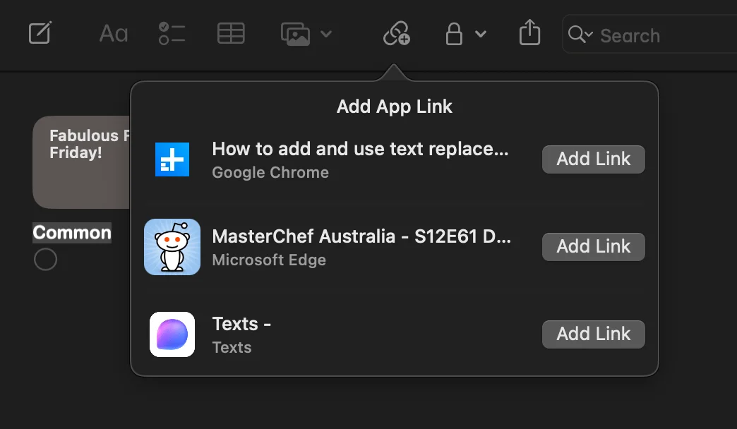737x429 pixels.
Task: Add Link for MasterChef Australia from Edge
Action: coord(593,247)
